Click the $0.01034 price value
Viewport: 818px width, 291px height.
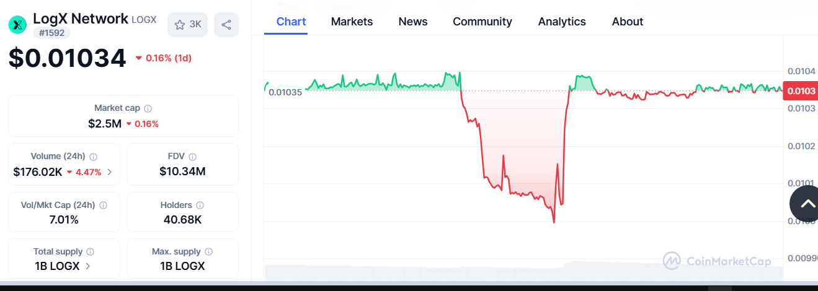(x=68, y=58)
